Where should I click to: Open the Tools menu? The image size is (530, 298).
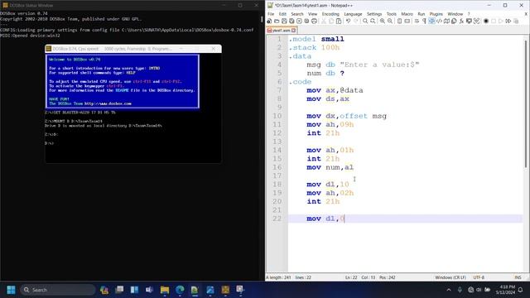coord(392,14)
